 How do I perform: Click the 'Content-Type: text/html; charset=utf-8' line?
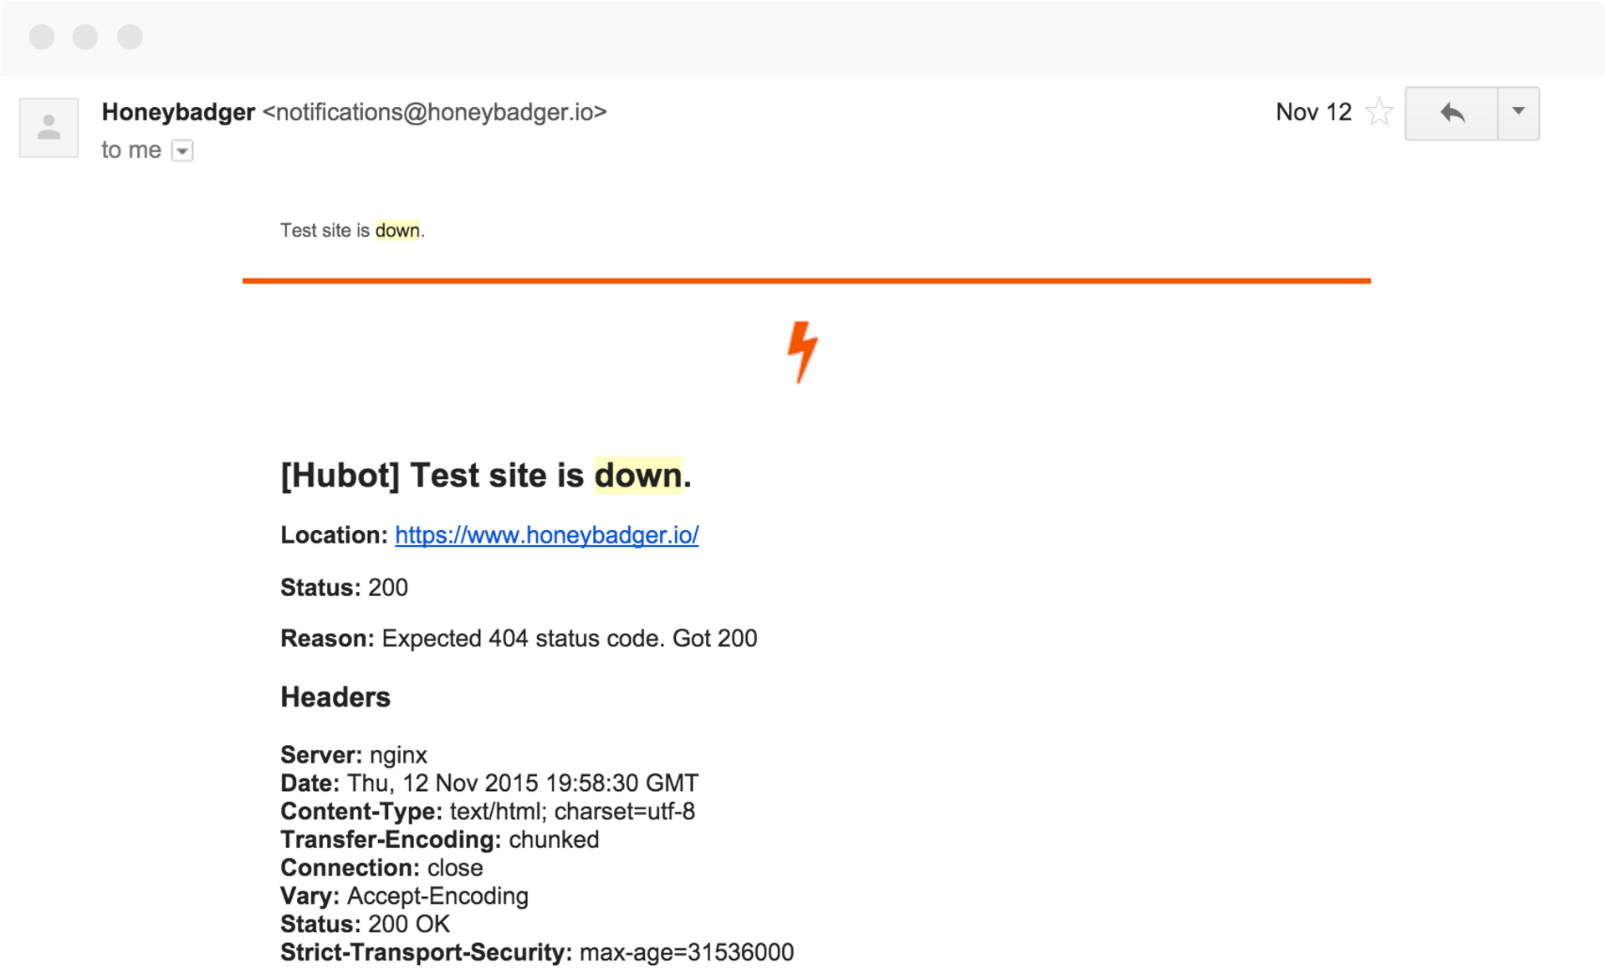point(488,812)
